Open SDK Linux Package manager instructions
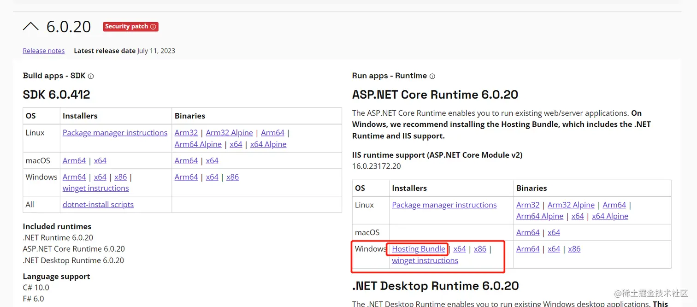The image size is (697, 307). point(115,133)
